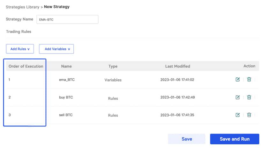Viewport: 265px width, 151px height.
Task: Select the Name column header
Action: [x=66, y=66]
